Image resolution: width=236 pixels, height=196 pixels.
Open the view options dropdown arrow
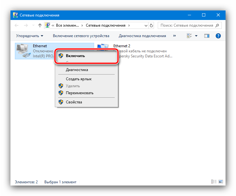(196, 36)
